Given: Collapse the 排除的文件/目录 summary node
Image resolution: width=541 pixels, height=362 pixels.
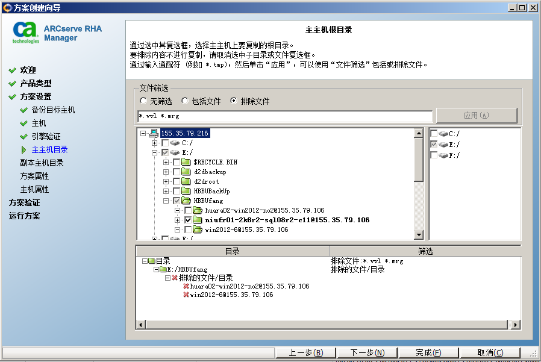Looking at the screenshot, I should 167,278.
